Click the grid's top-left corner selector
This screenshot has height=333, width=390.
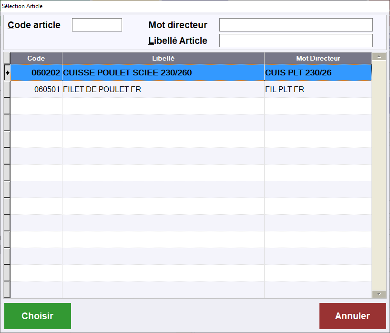point(7,58)
